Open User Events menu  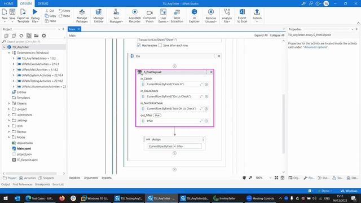coord(163,16)
